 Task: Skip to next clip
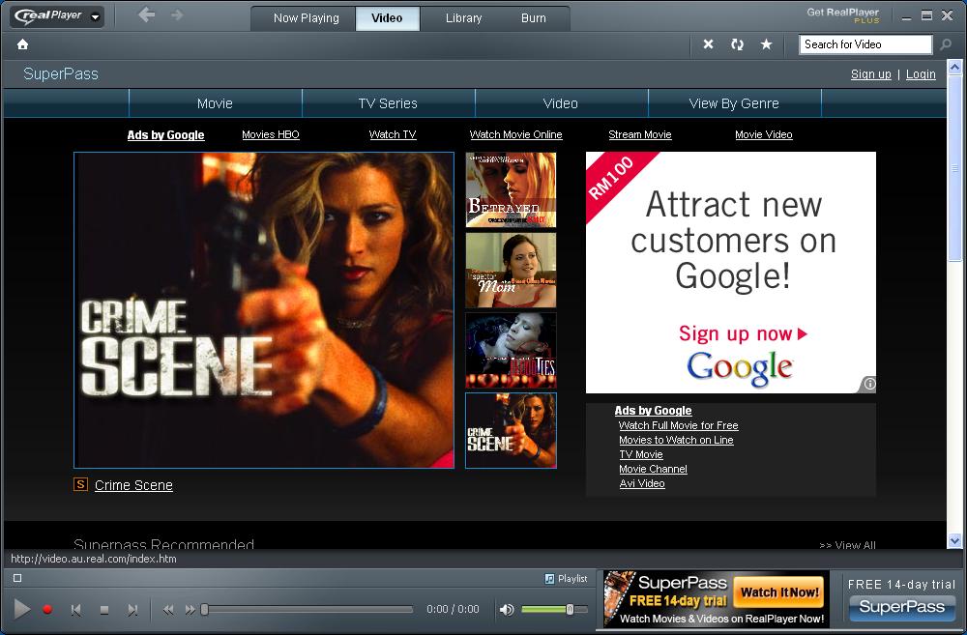pos(132,610)
